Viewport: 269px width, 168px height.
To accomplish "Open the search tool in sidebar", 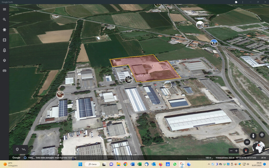I will pos(4,19).
